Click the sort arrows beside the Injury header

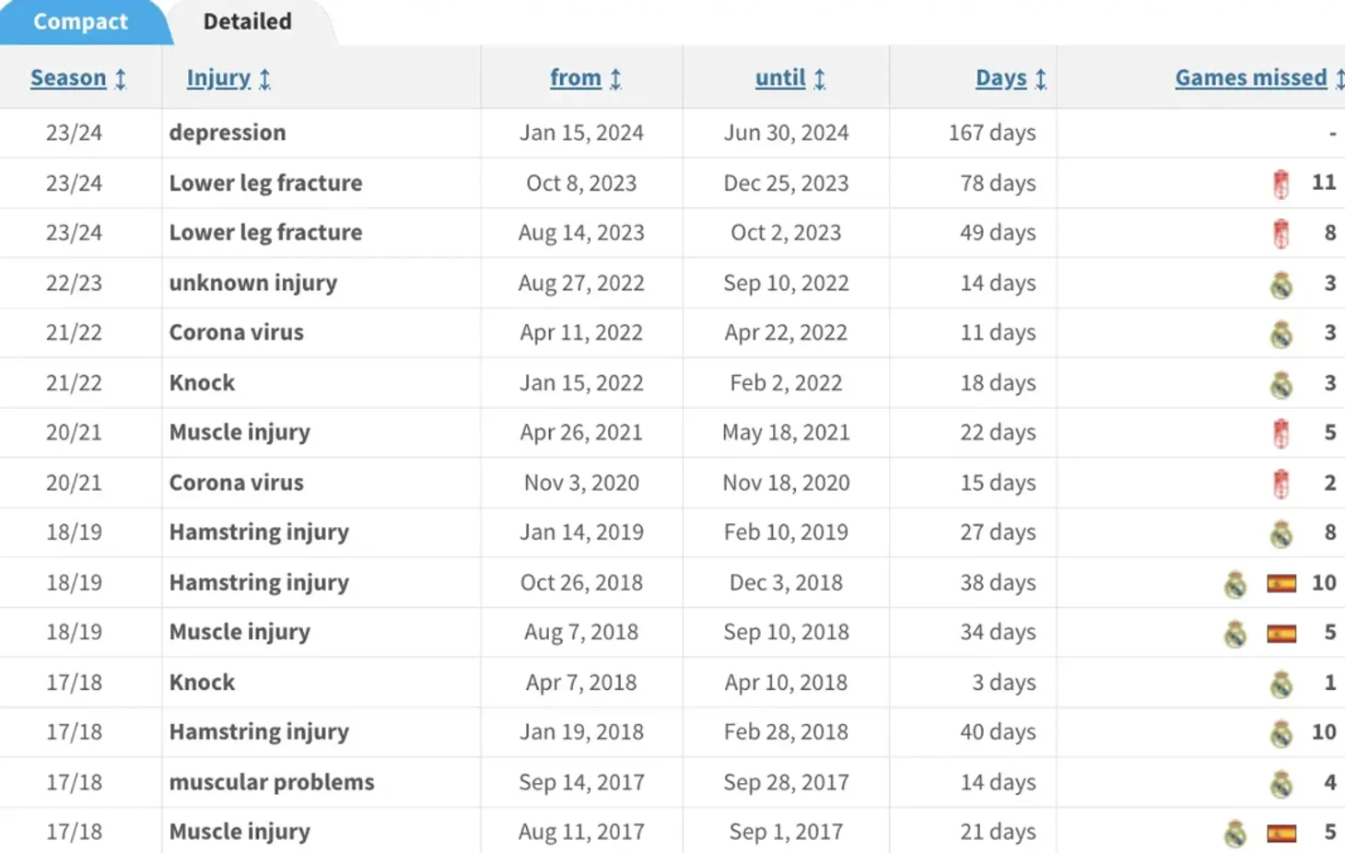click(264, 79)
